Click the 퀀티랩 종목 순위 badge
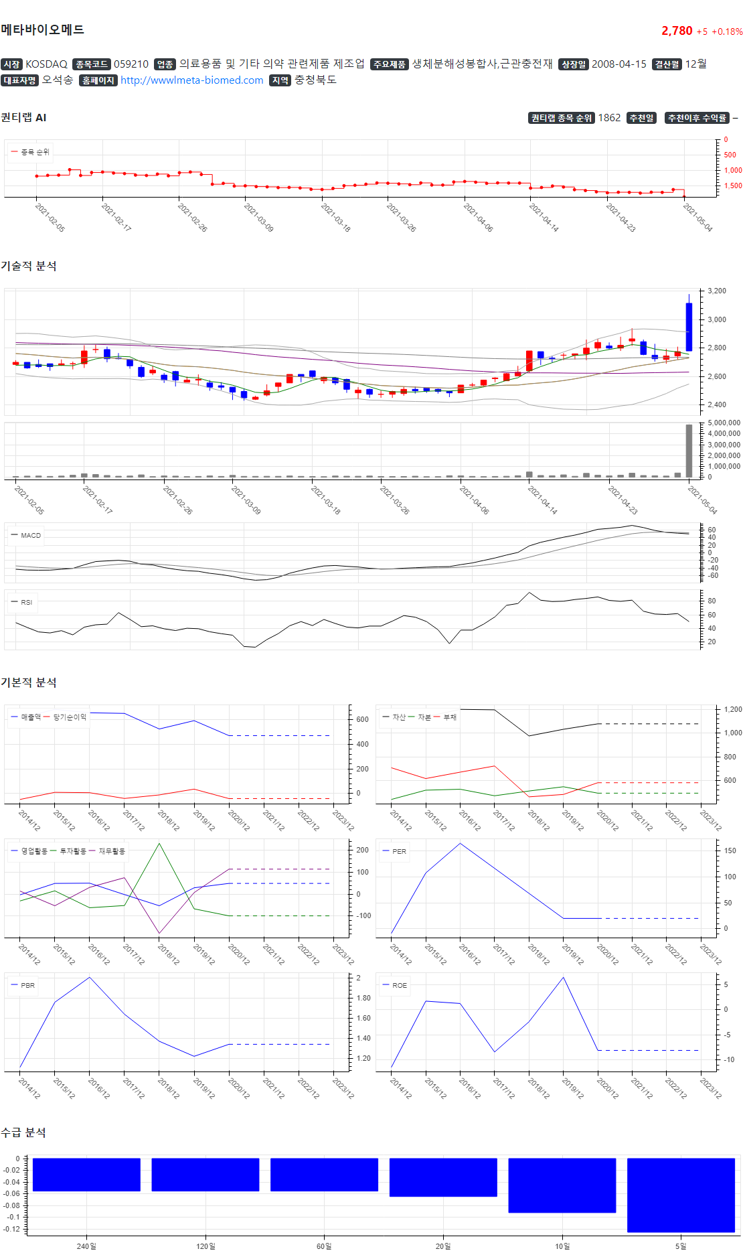Screen dimensions: 743x1257 (x=562, y=118)
